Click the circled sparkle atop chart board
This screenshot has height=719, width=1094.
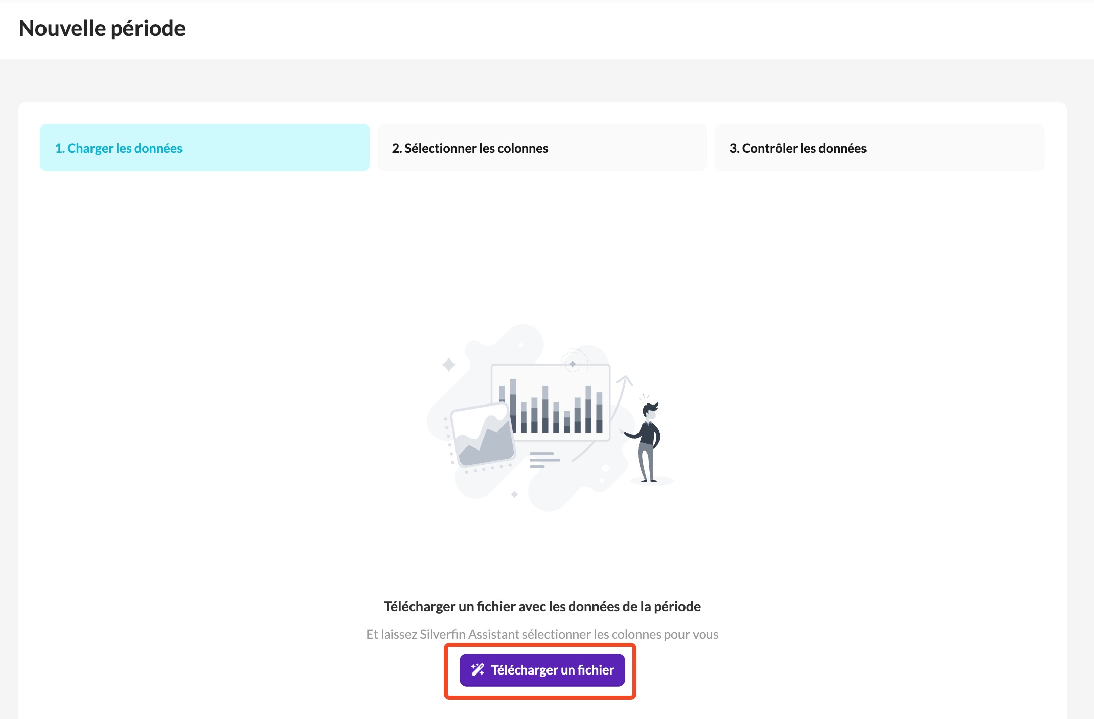point(573,364)
